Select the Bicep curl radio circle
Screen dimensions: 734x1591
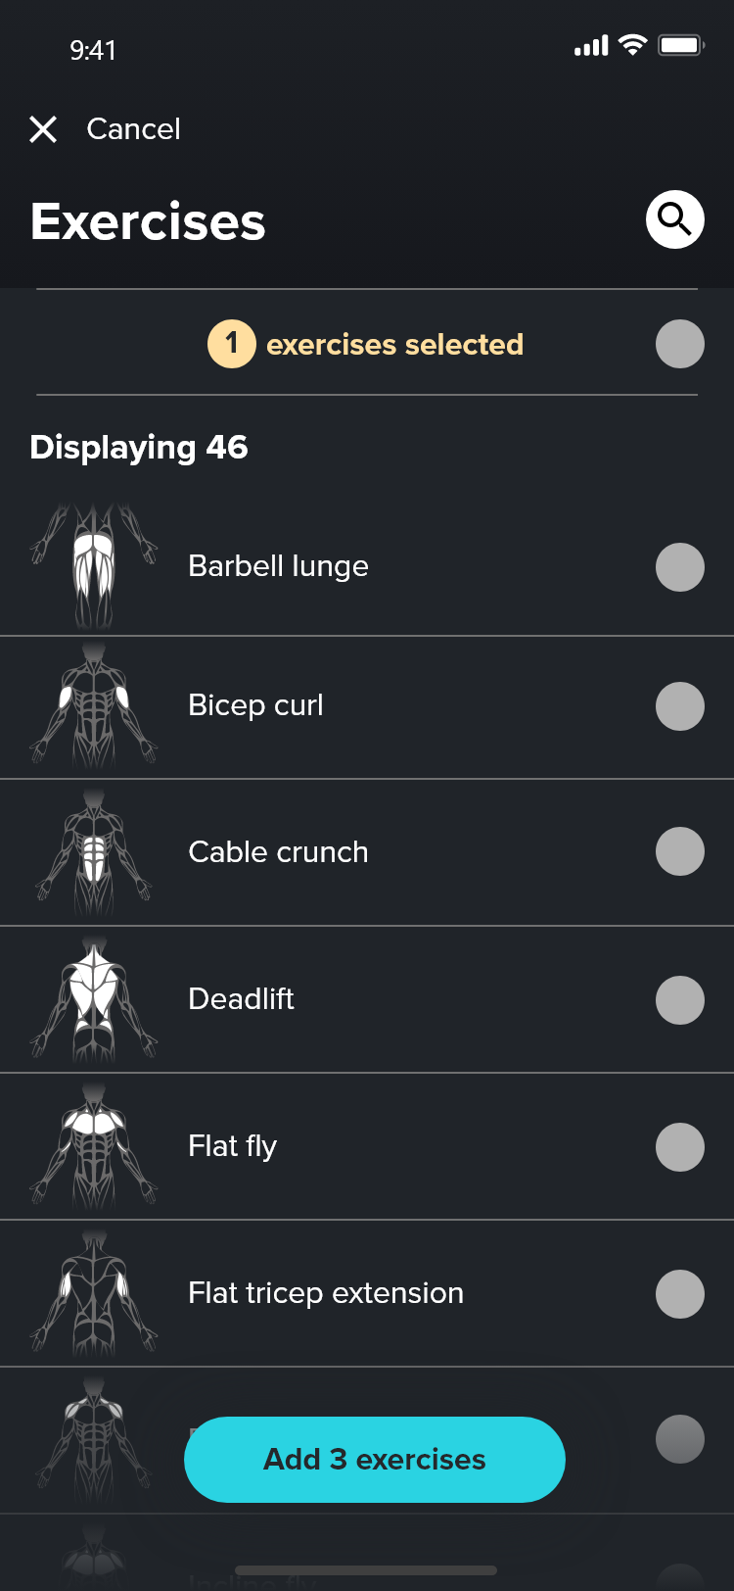coord(679,706)
